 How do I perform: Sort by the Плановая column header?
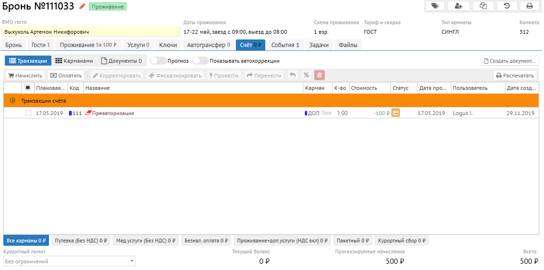tap(51, 88)
